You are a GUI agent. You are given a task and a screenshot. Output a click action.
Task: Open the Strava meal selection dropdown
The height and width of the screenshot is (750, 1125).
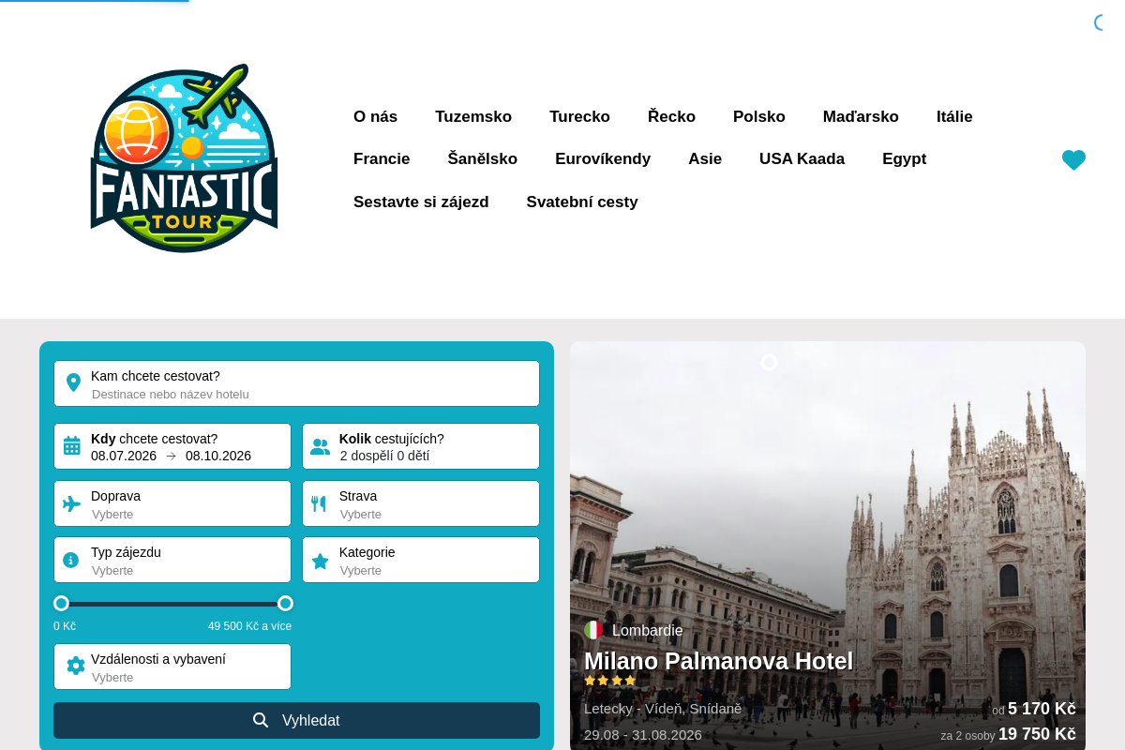[x=421, y=503]
